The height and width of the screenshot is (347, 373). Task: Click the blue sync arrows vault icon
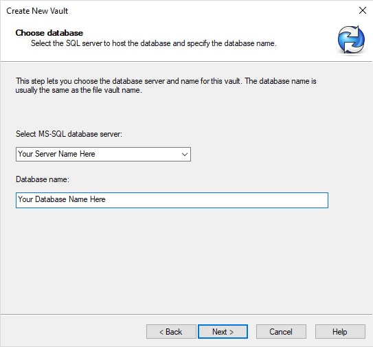[x=351, y=39]
